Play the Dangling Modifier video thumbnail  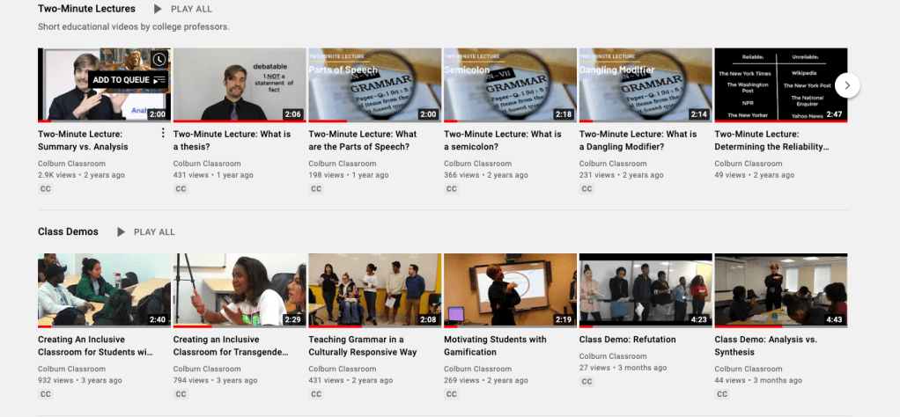pos(645,84)
